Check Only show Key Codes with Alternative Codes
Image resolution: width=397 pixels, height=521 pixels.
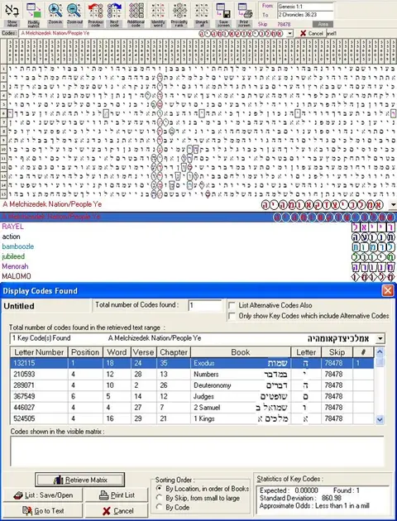click(232, 316)
